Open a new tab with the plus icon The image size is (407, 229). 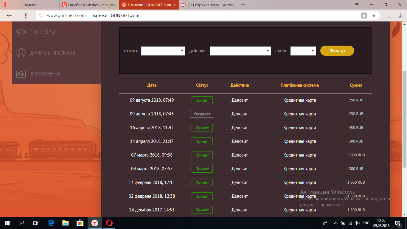(243, 5)
